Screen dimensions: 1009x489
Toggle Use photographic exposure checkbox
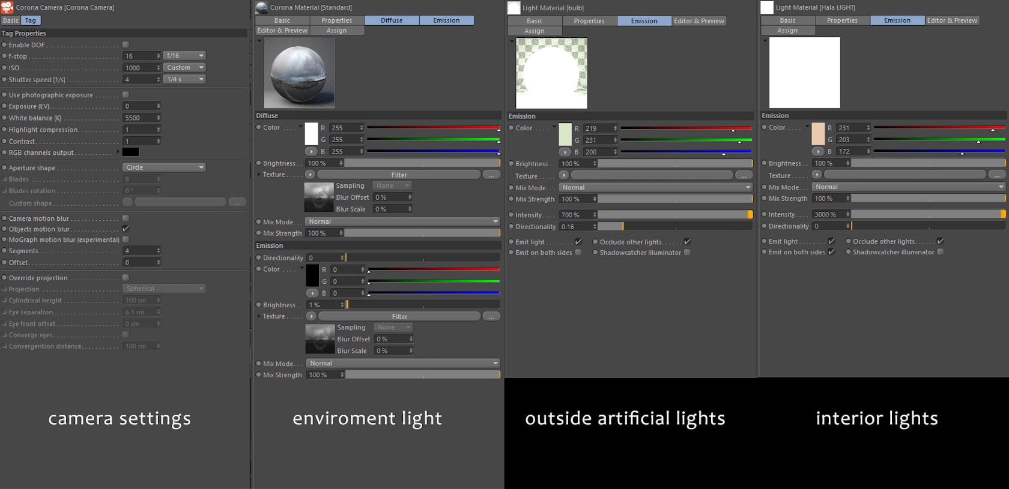coord(126,95)
